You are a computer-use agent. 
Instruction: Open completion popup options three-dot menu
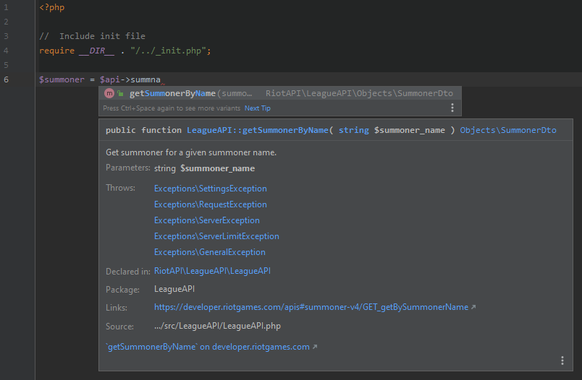click(452, 108)
